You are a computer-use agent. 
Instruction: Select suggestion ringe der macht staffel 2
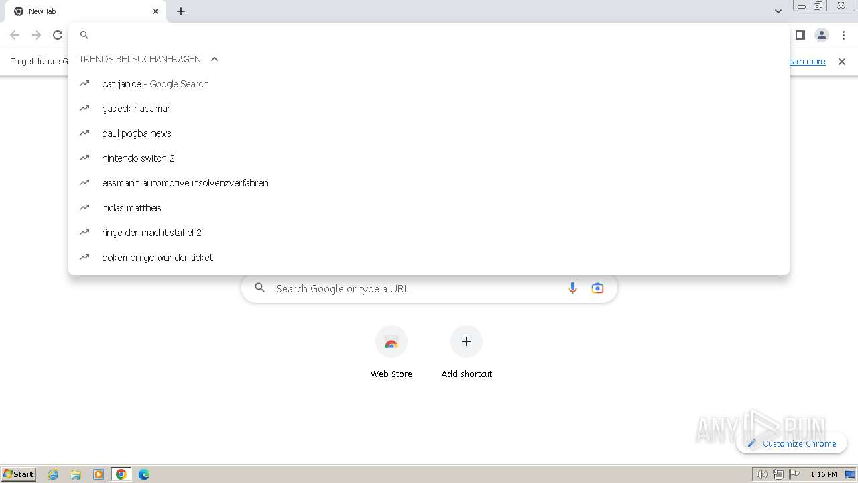click(429, 233)
